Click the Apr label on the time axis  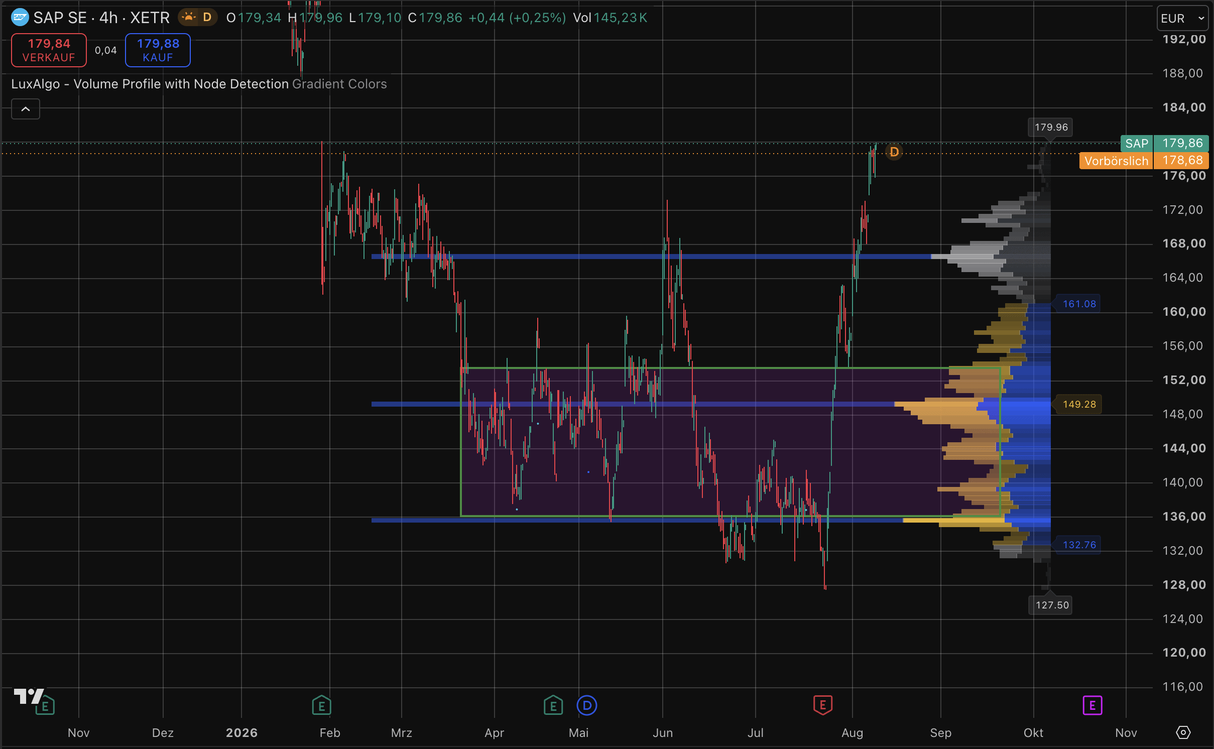(494, 733)
